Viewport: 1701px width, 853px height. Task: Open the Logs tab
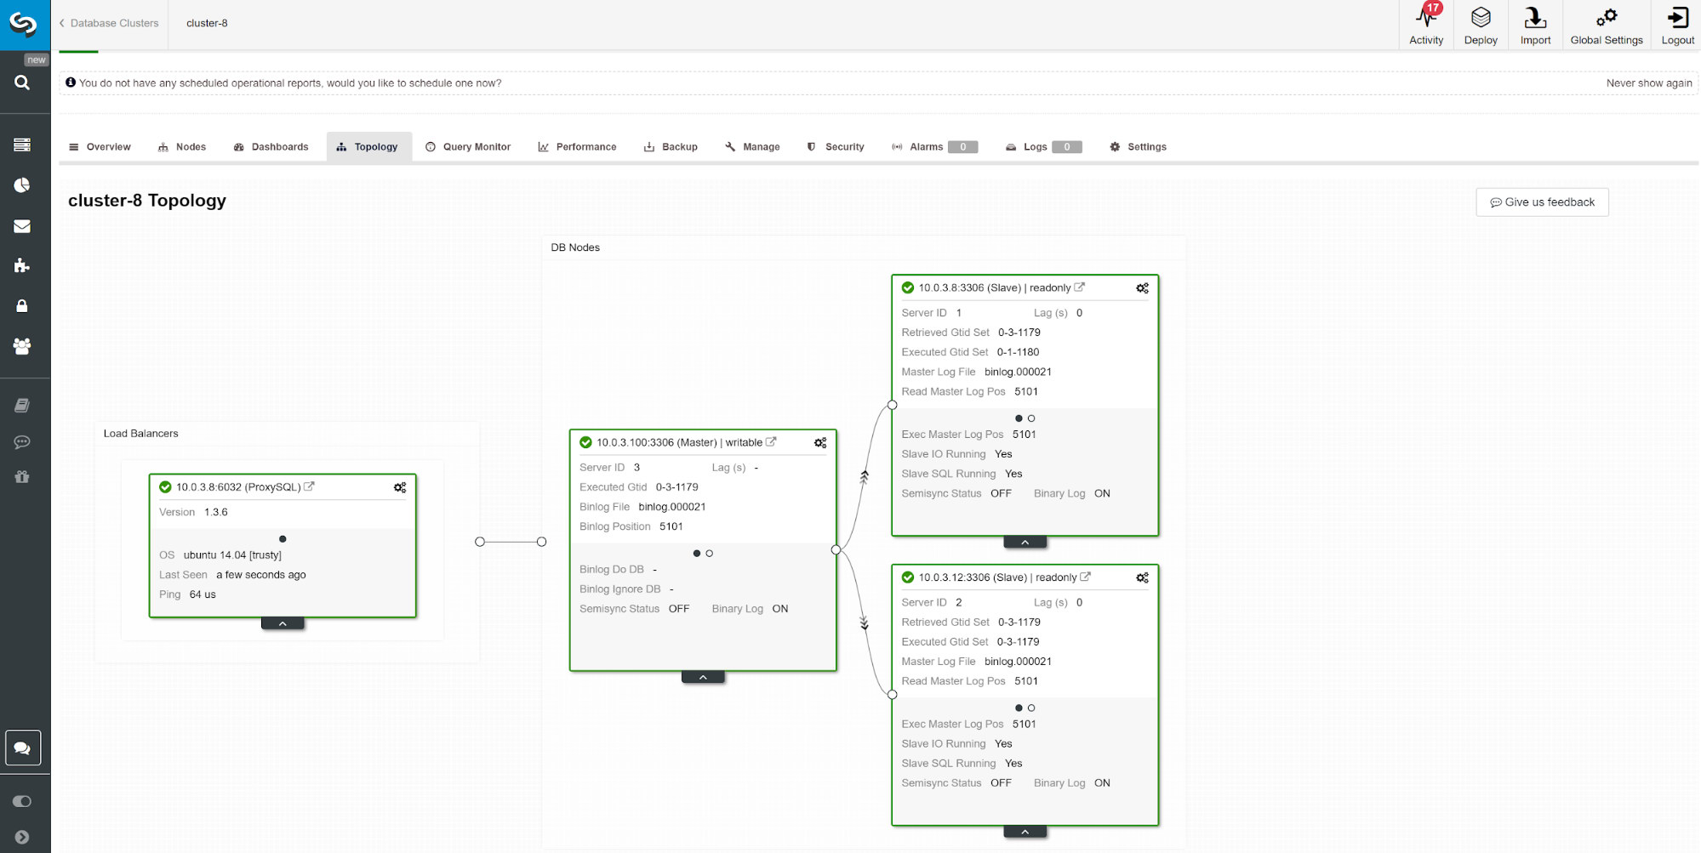pos(1043,147)
